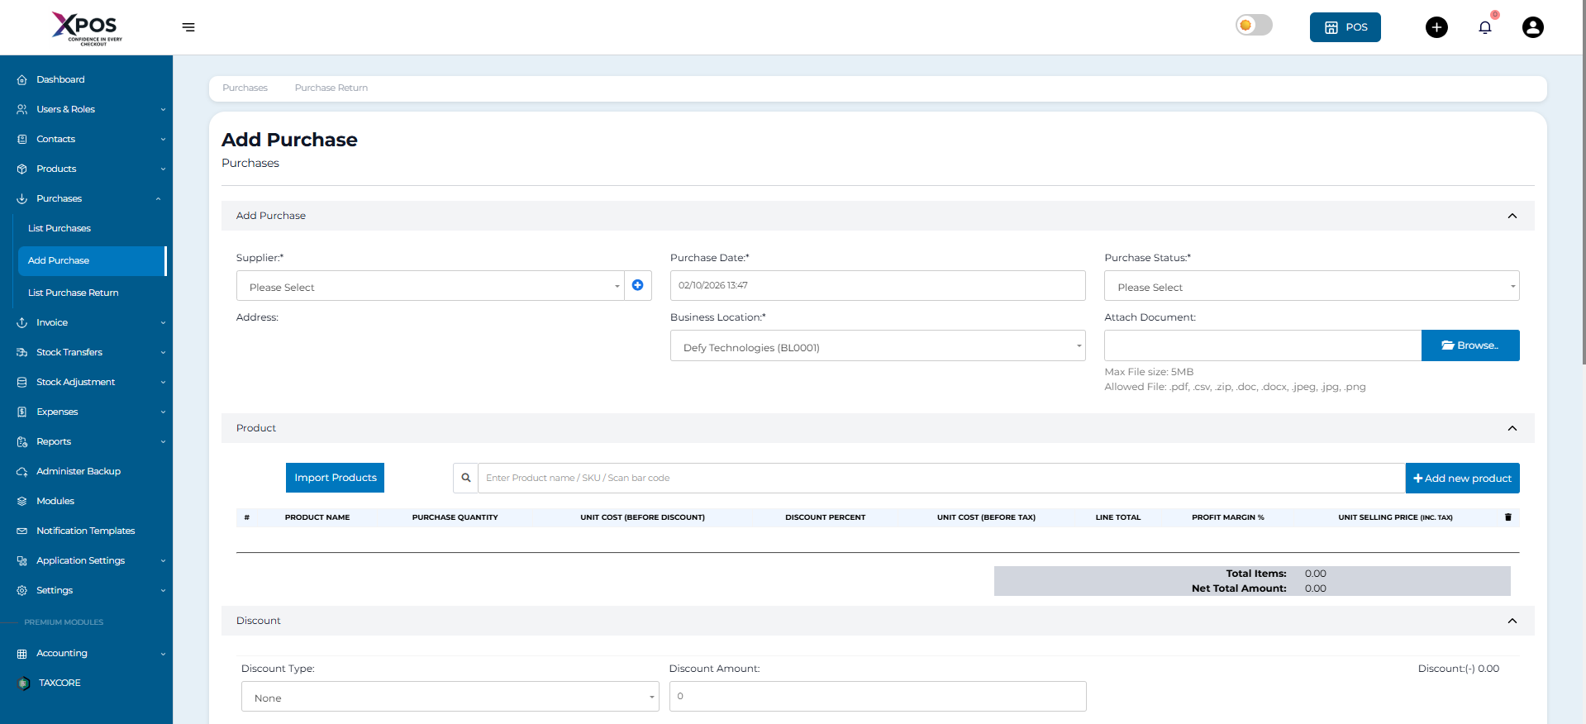Open the Supplier dropdown
The width and height of the screenshot is (1586, 724).
pos(430,287)
